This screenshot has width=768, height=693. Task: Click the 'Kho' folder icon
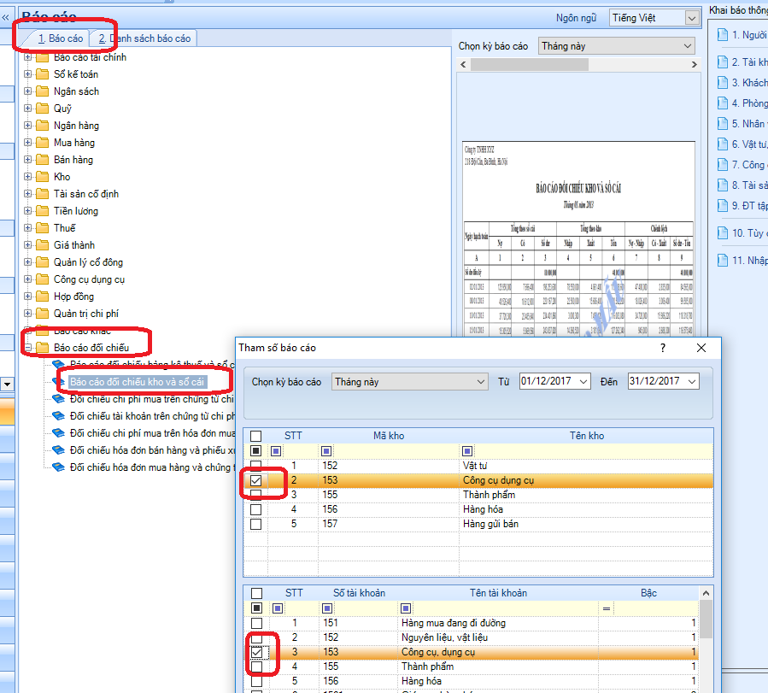43,177
